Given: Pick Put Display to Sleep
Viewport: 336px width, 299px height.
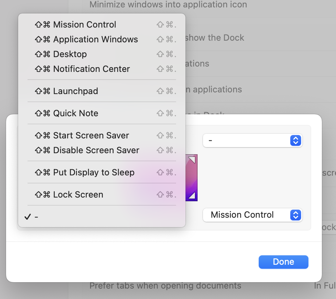Looking at the screenshot, I should (94, 172).
